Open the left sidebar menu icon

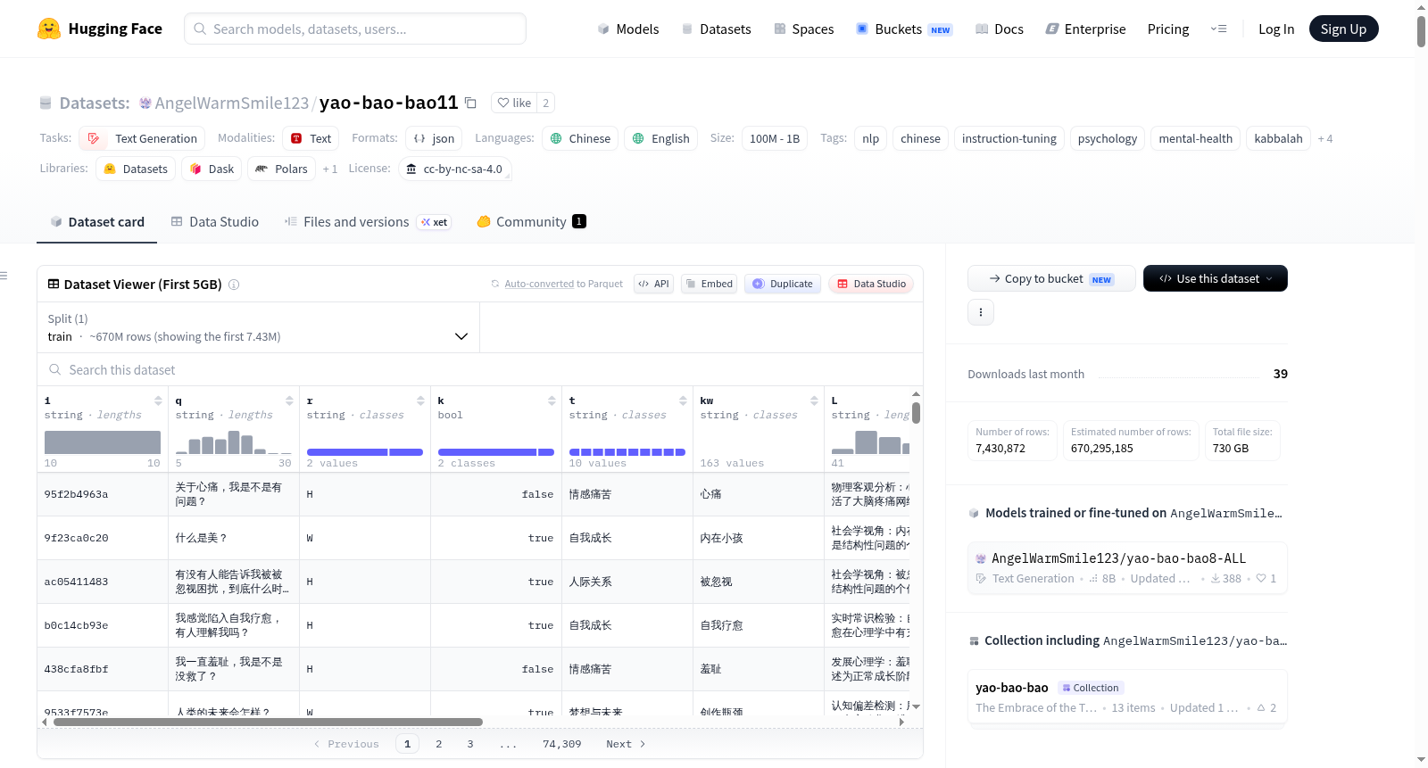pyautogui.click(x=4, y=276)
